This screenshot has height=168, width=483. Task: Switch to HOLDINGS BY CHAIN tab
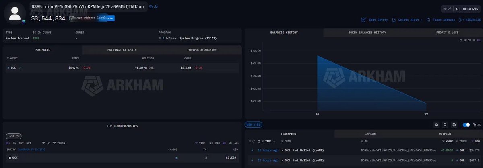pos(122,50)
